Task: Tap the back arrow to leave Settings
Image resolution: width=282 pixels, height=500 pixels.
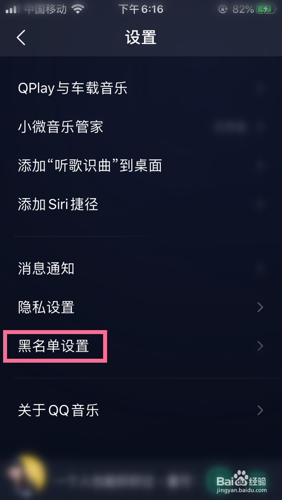Action: pos(21,38)
